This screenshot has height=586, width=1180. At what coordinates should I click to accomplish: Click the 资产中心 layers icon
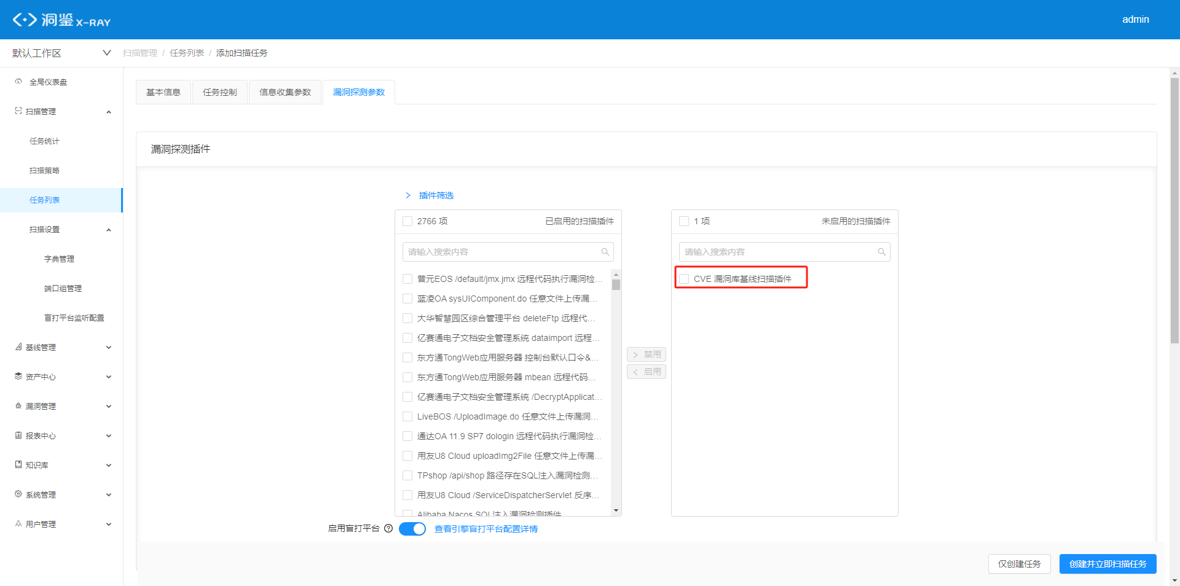click(x=18, y=377)
